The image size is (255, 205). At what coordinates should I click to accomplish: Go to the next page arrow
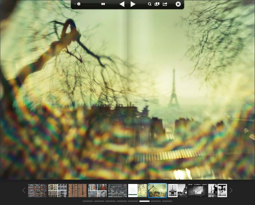click(x=133, y=4)
